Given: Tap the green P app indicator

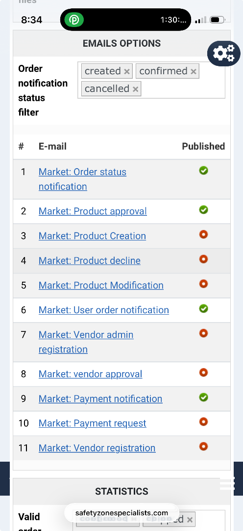Looking at the screenshot, I should (x=74, y=20).
